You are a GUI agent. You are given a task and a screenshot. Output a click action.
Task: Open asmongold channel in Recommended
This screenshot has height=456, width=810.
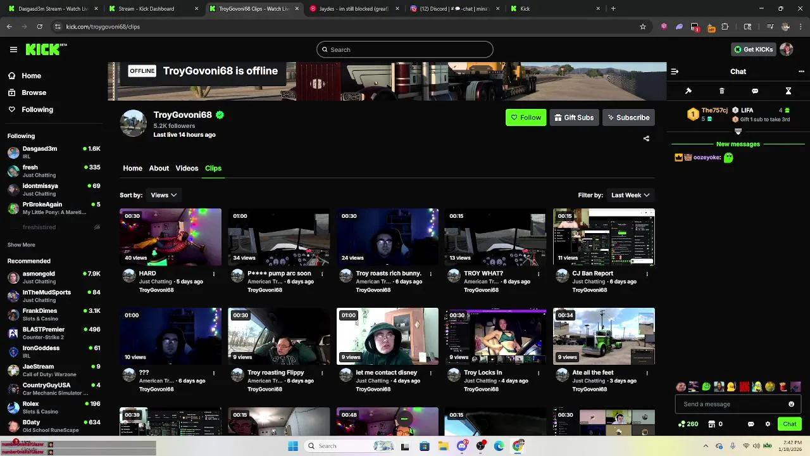click(x=54, y=277)
